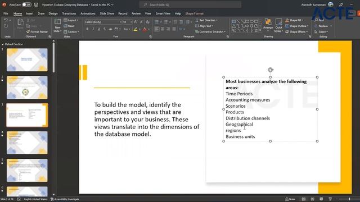The width and height of the screenshot is (360, 202).
Task: Toggle the Notes pane in status bar
Action: coord(290,199)
